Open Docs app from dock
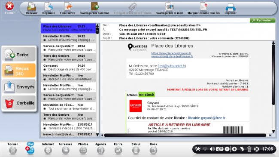This screenshot has height=157, width=279. click(153, 148)
